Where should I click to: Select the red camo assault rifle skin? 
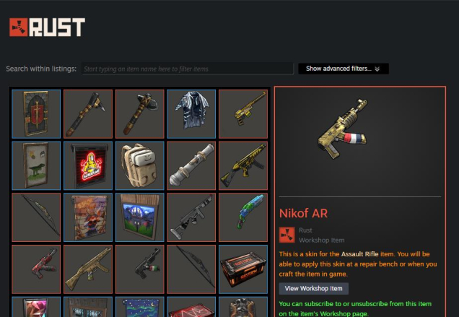coord(36,269)
